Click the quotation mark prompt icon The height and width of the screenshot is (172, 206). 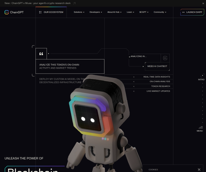coord(41,54)
